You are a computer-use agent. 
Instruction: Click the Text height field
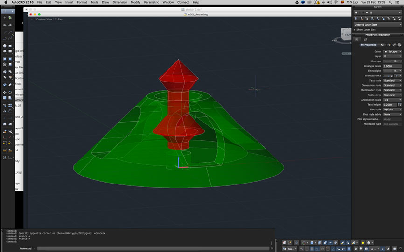pos(390,105)
